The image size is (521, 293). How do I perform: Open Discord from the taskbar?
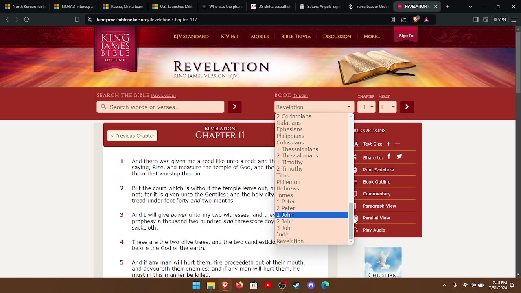(311, 285)
